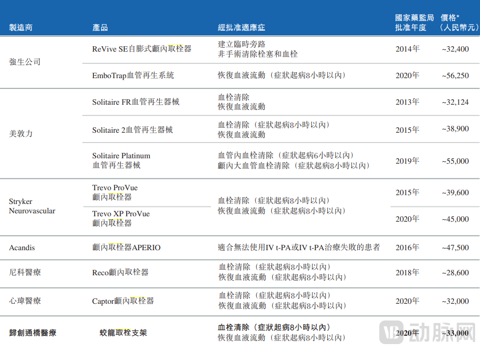Click the 經批准適應症 column header
The height and width of the screenshot is (349, 480).
click(x=242, y=28)
